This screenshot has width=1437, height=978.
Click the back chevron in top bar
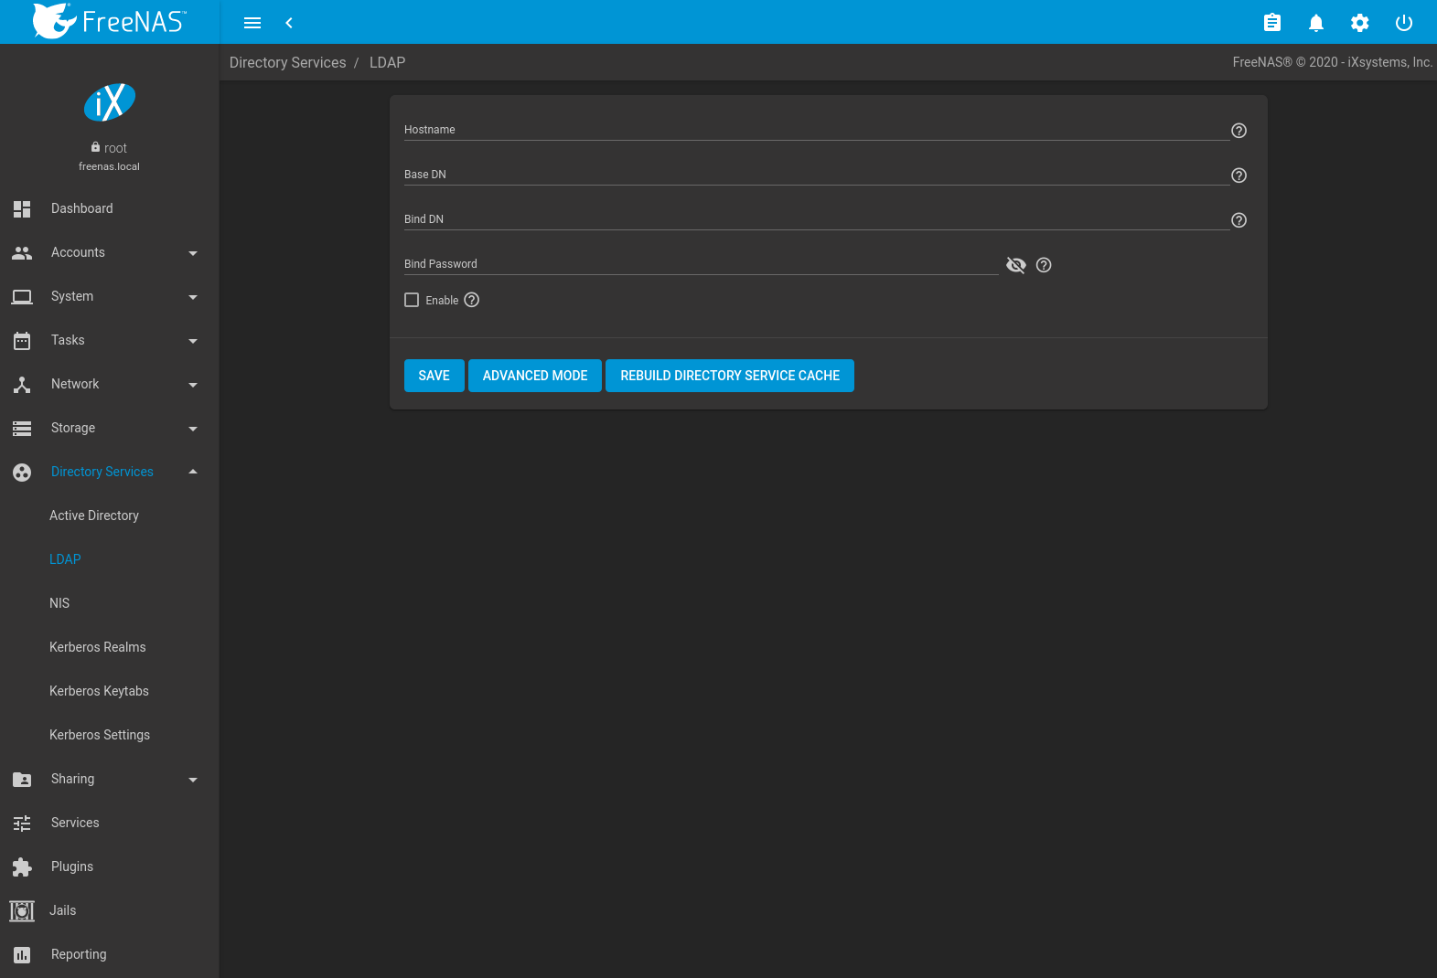(x=289, y=23)
